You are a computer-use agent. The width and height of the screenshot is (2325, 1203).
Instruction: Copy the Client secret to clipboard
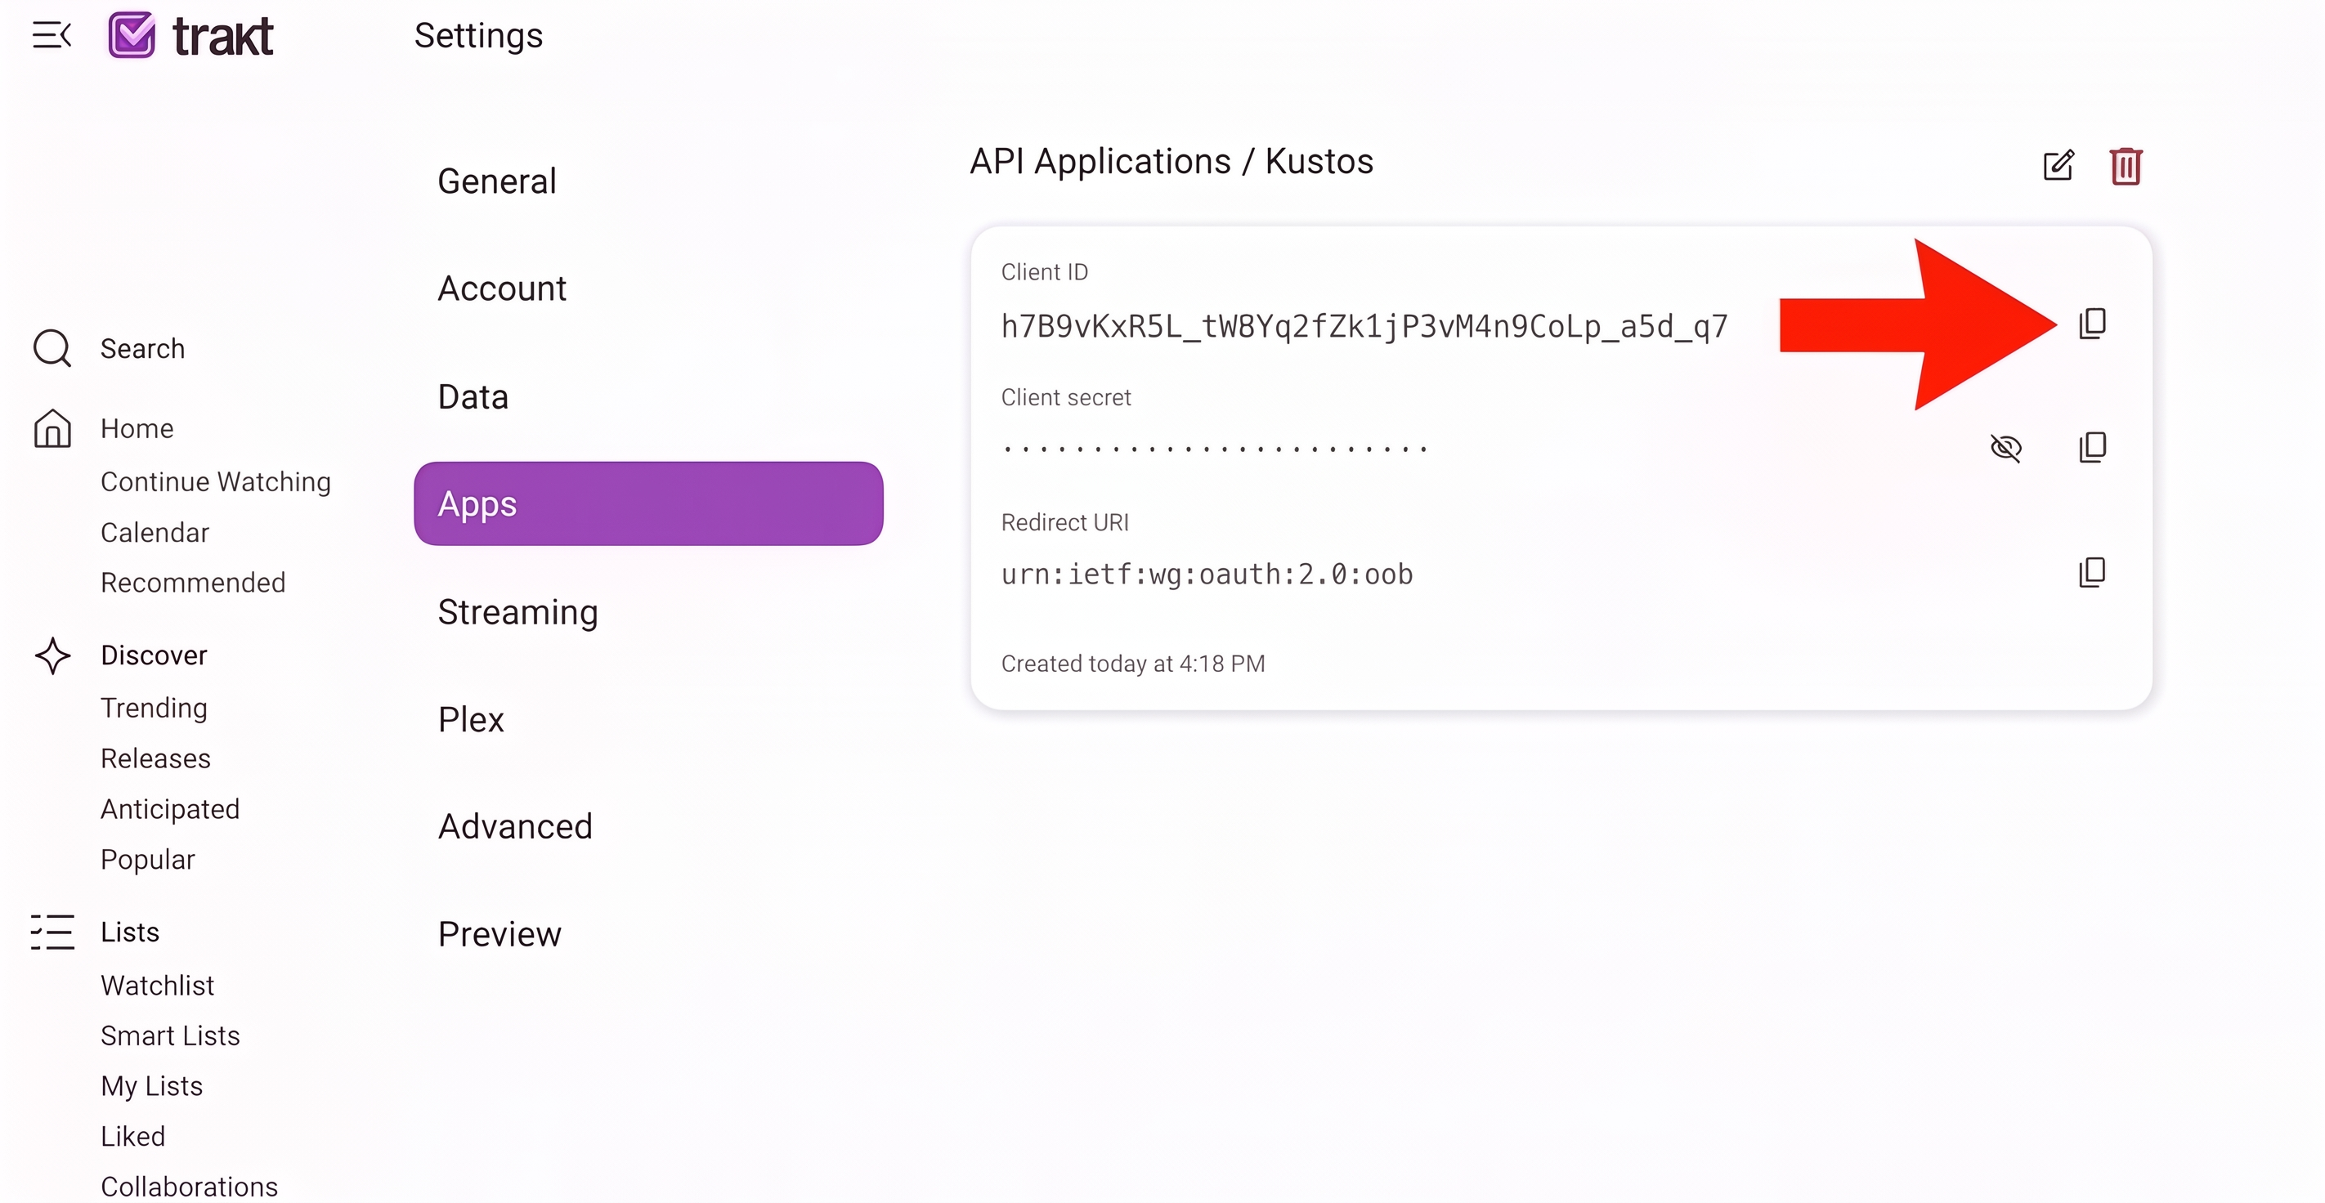click(2092, 447)
